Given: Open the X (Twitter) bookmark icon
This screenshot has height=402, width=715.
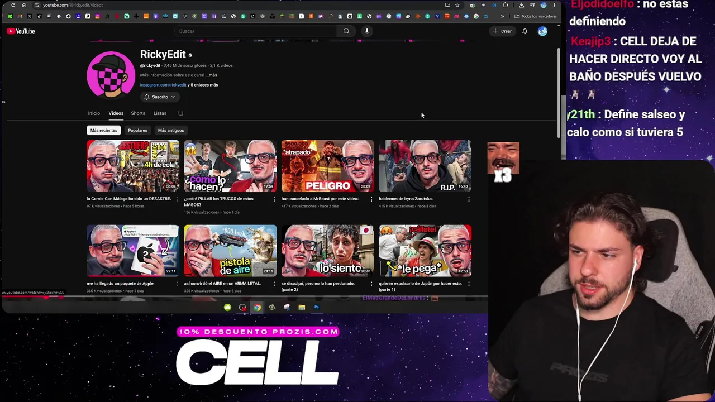Looking at the screenshot, I should point(29,16).
